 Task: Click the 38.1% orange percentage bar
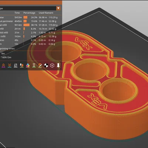click(x=27, y=25)
